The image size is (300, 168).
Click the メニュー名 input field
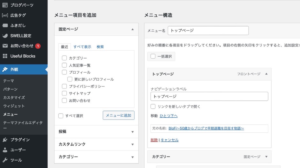pos(208,31)
